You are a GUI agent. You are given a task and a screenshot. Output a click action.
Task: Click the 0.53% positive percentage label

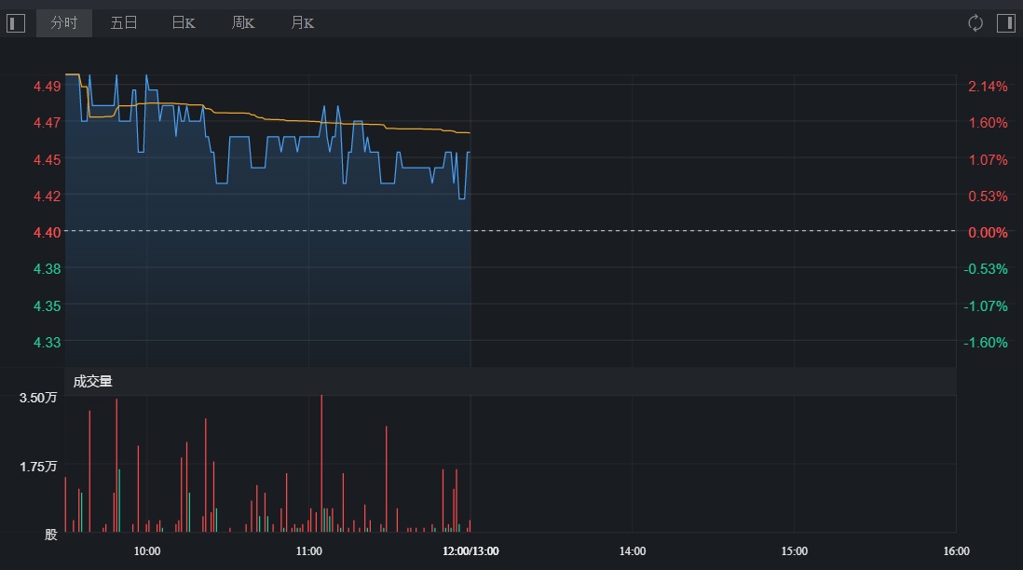click(988, 197)
